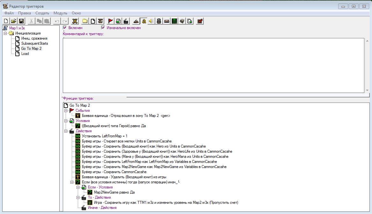Open the Файл menu

click(9, 13)
